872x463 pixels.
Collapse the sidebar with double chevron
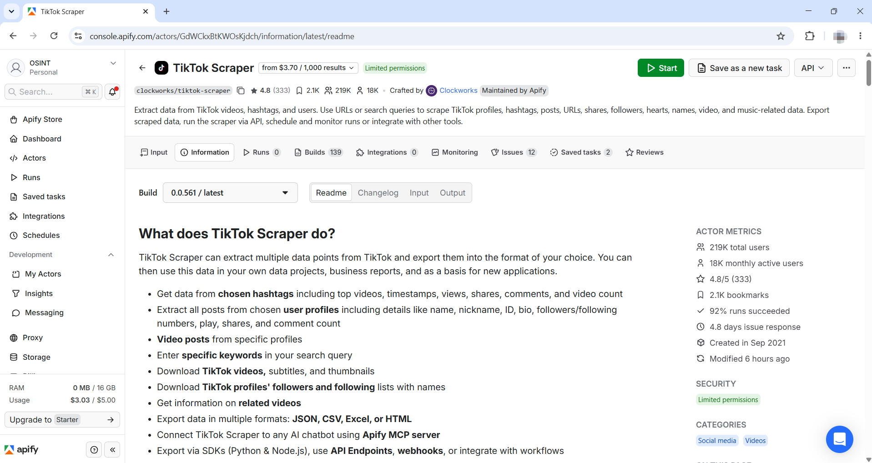112,450
